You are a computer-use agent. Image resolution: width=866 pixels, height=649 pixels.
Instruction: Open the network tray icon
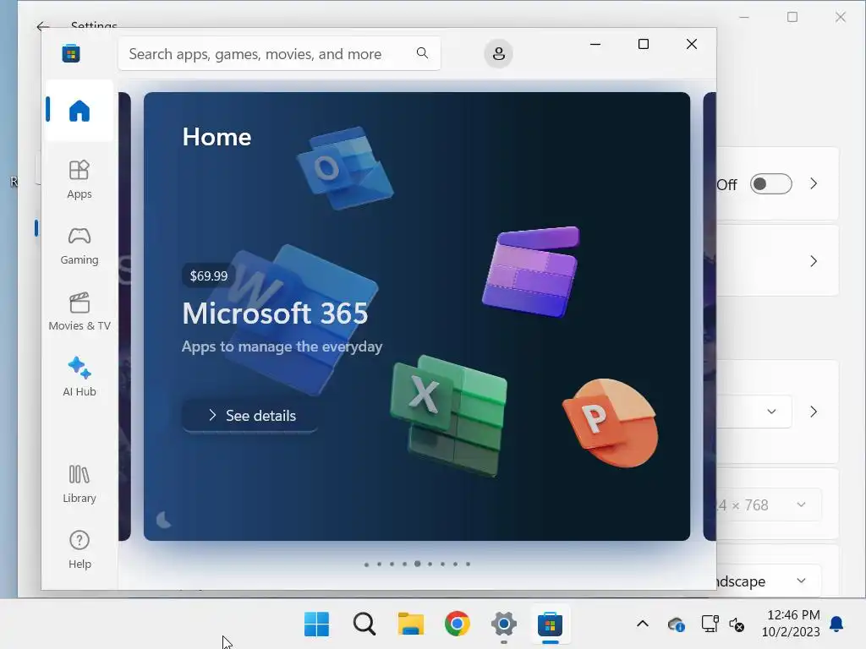[x=710, y=624]
